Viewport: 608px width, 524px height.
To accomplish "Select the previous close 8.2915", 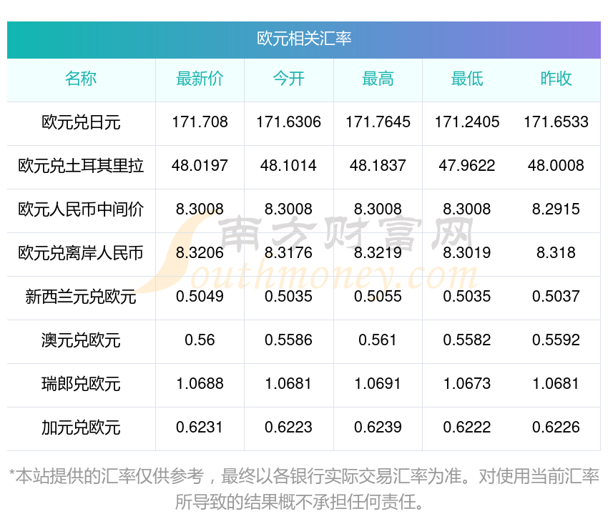I will pos(556,209).
